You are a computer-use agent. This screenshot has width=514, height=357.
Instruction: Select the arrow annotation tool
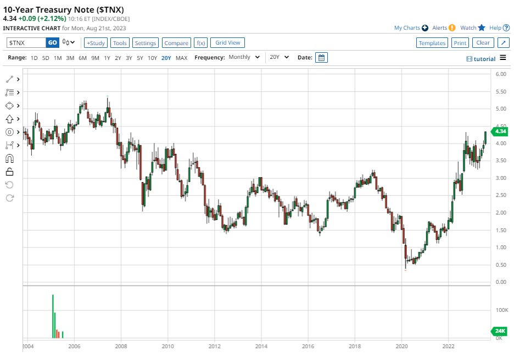pos(9,119)
